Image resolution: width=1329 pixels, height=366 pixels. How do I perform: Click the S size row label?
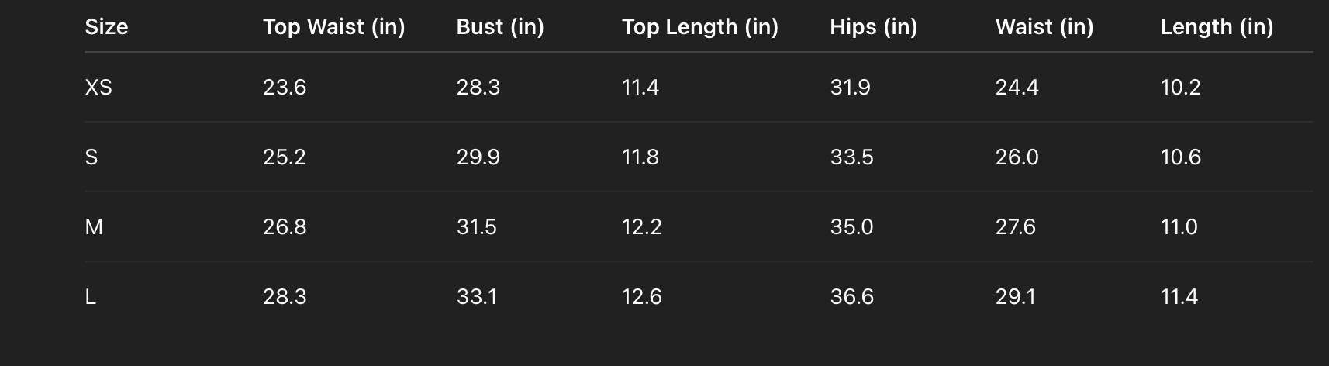91,157
